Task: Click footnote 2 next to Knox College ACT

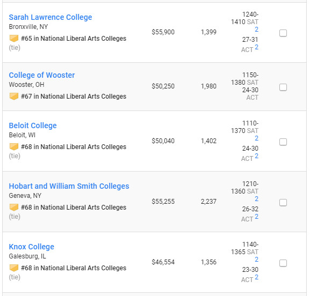Action: 256,277
